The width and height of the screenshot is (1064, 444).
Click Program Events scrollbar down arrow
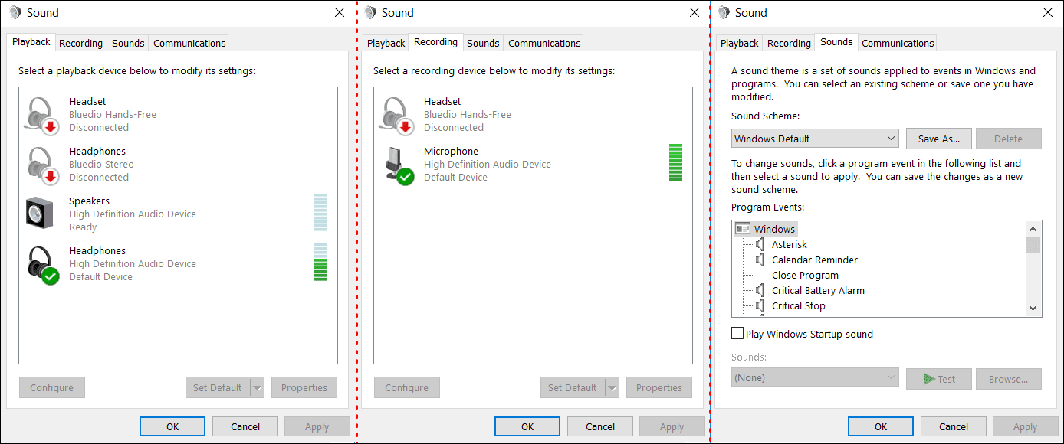pyautogui.click(x=1033, y=308)
